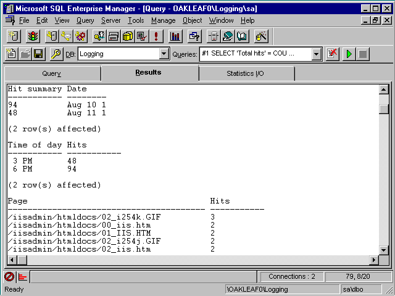The width and height of the screenshot is (395, 296).
Task: Click the open folder query icon
Action: point(25,54)
